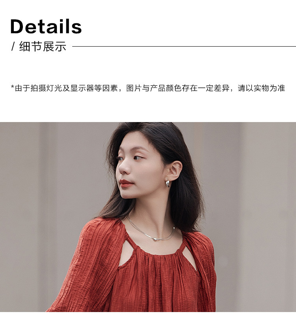Click the horizontal divider line beside subtitle

pos(184,46)
